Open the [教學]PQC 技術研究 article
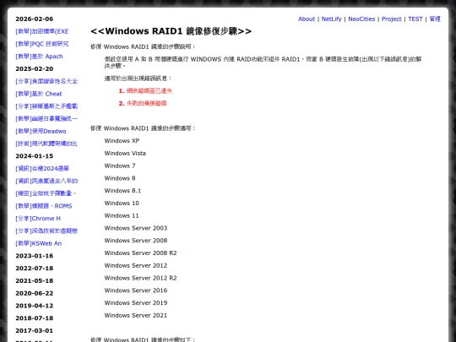Image resolution: width=456 pixels, height=342 pixels. point(42,44)
